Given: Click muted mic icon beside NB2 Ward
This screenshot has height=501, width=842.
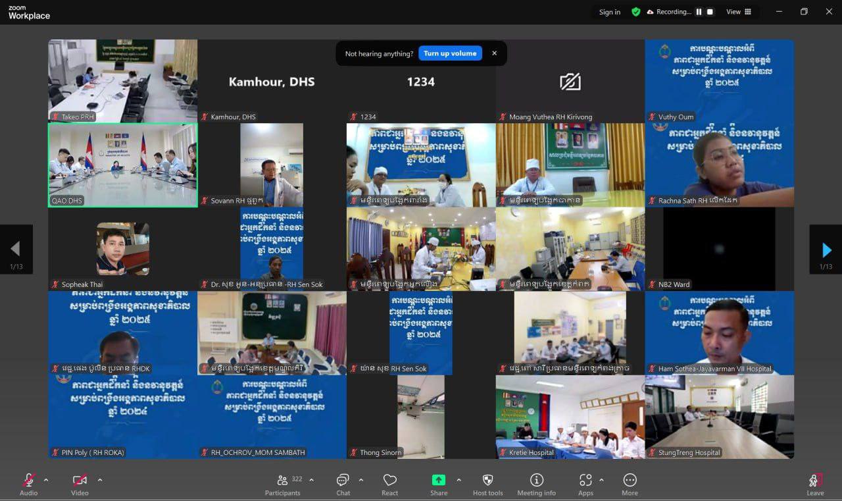Looking at the screenshot, I should (x=653, y=284).
